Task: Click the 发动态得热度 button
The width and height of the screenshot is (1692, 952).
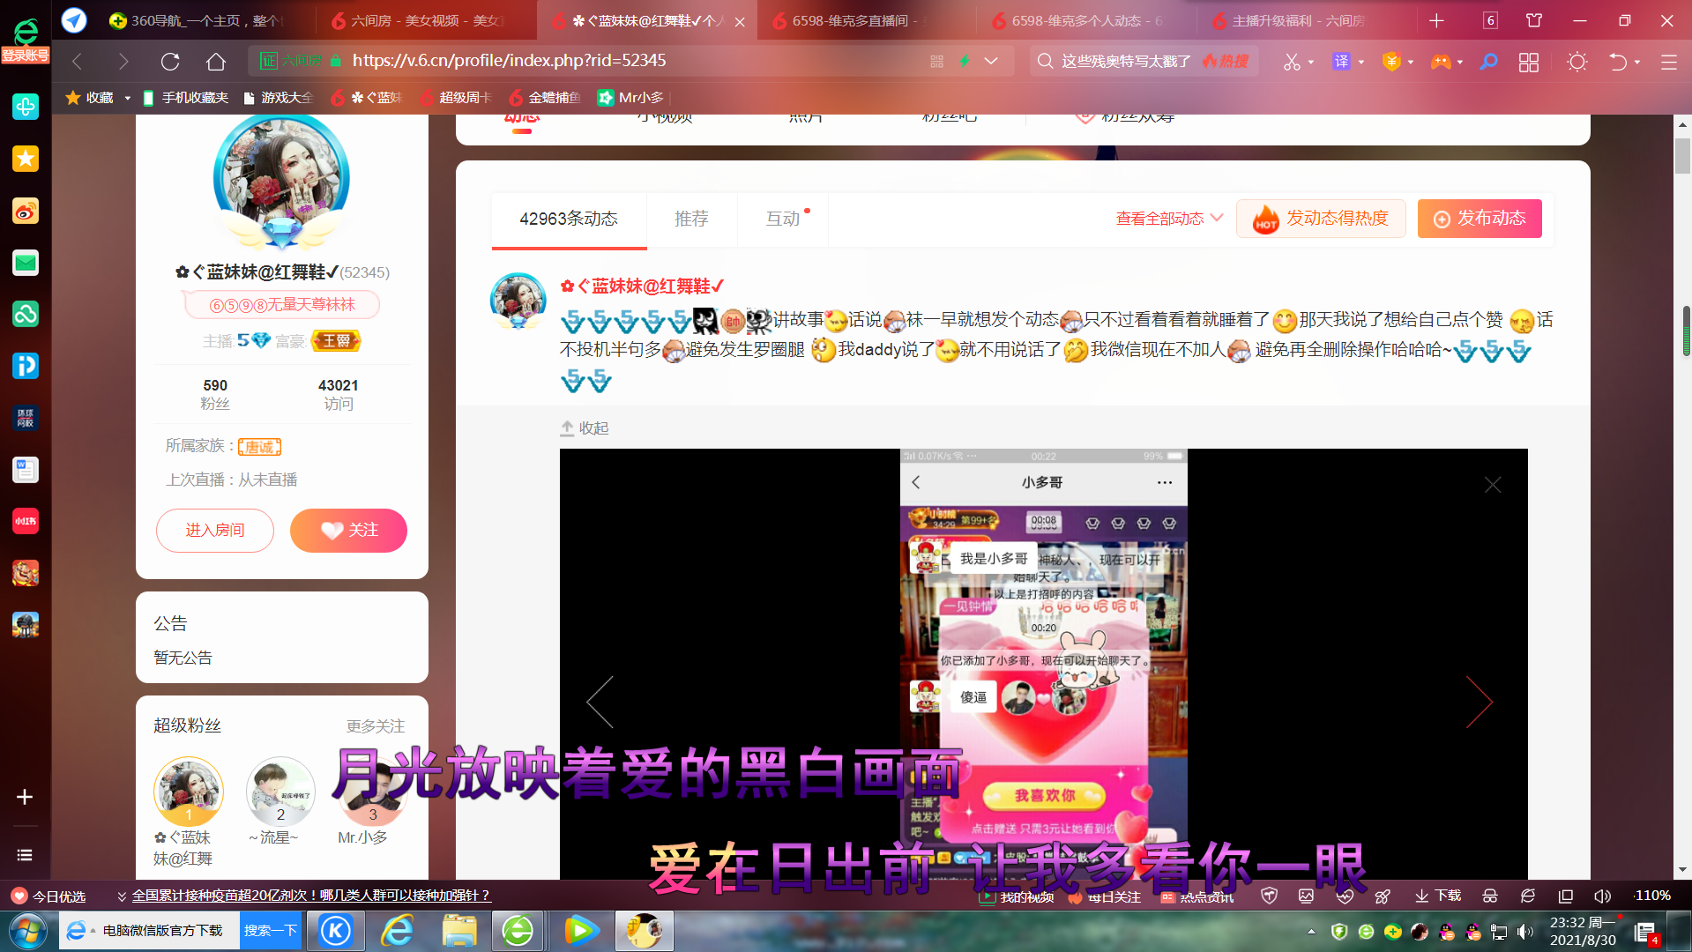Action: click(1321, 219)
